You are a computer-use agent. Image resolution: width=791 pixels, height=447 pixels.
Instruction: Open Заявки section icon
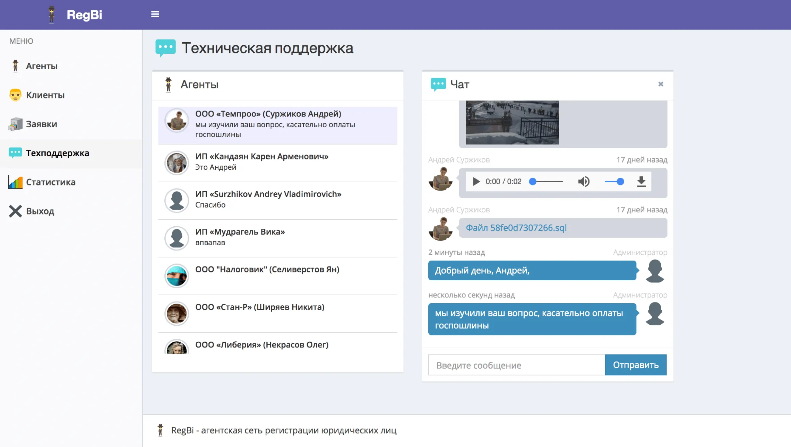tap(15, 124)
